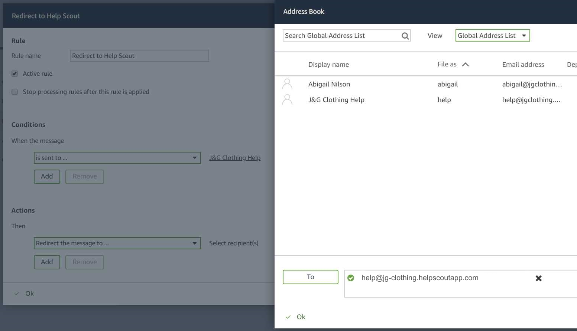Click the To button to add recipient

310,277
